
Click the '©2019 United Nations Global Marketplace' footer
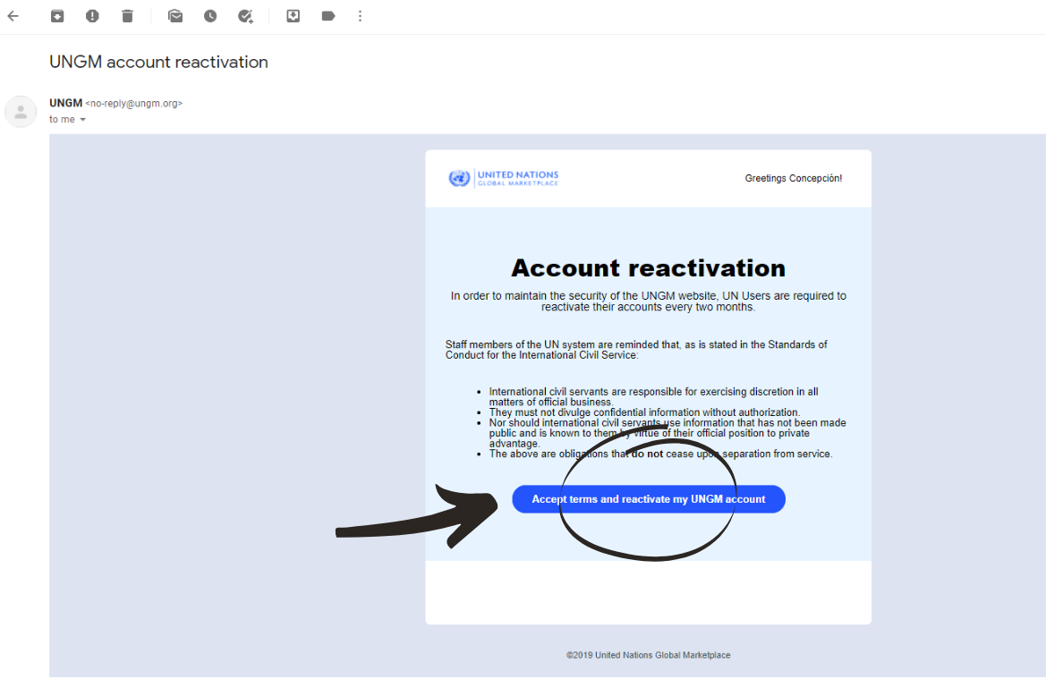tap(649, 655)
